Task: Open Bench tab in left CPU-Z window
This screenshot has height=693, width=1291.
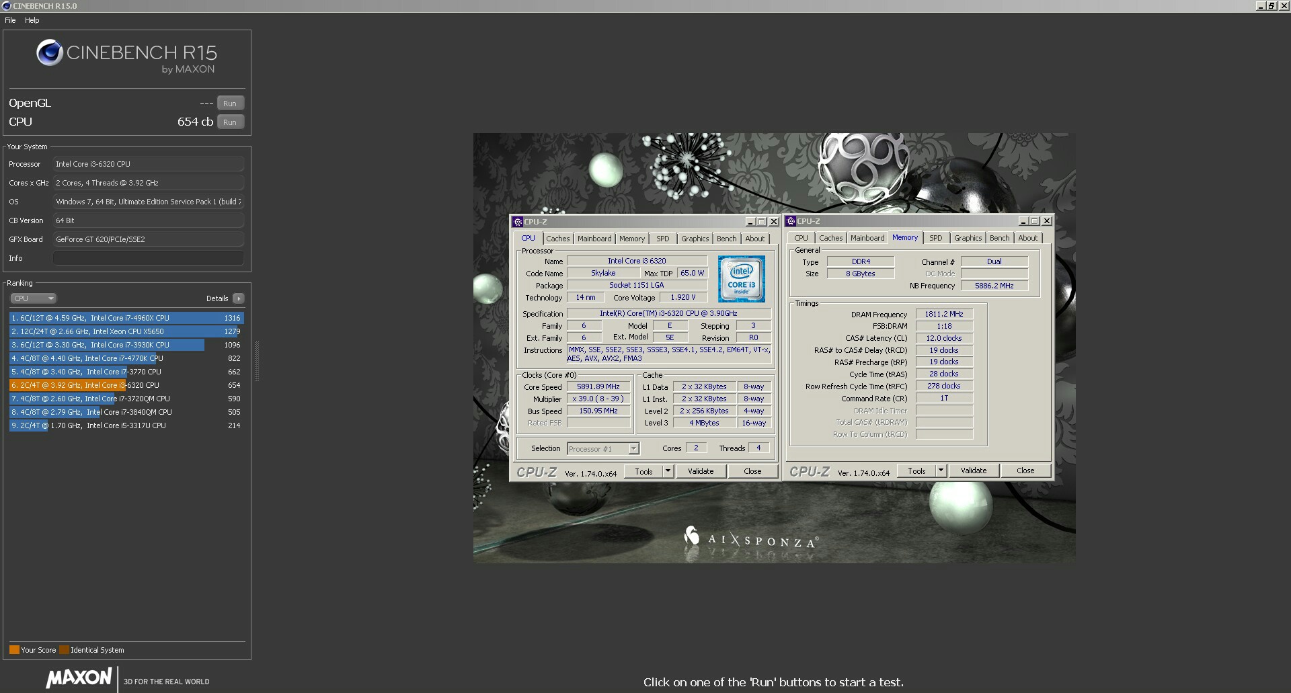Action: point(726,239)
